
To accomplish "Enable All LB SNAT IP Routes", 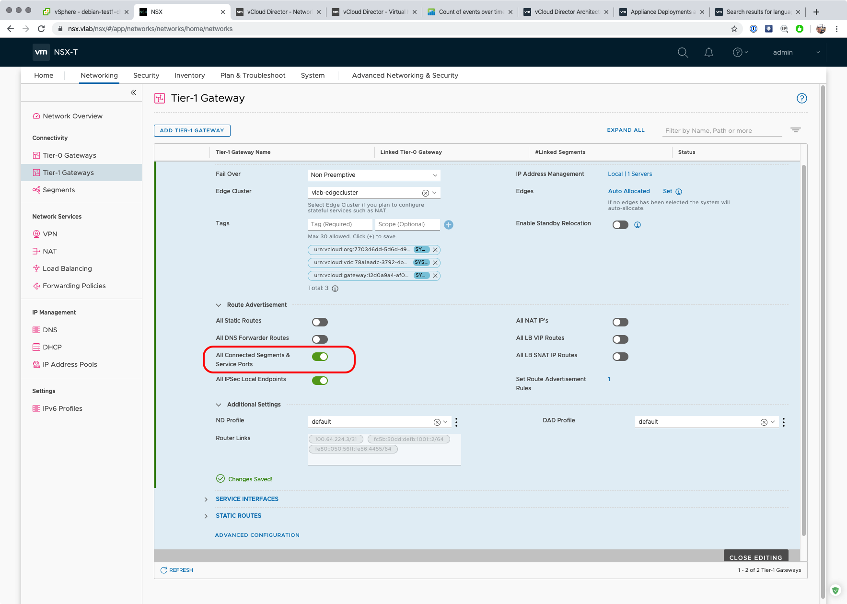I will click(x=620, y=357).
